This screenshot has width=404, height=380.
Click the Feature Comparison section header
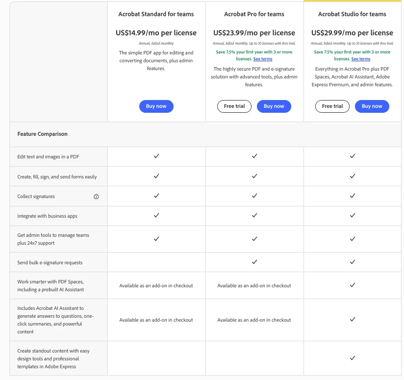(43, 134)
